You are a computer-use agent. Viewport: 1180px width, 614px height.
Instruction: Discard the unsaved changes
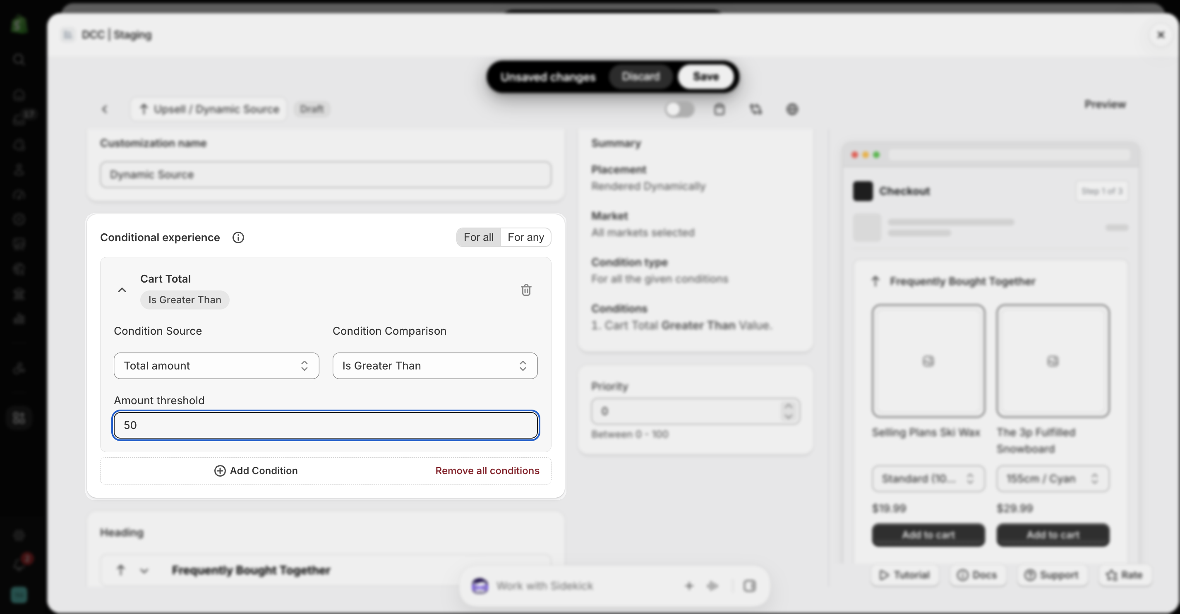(640, 77)
